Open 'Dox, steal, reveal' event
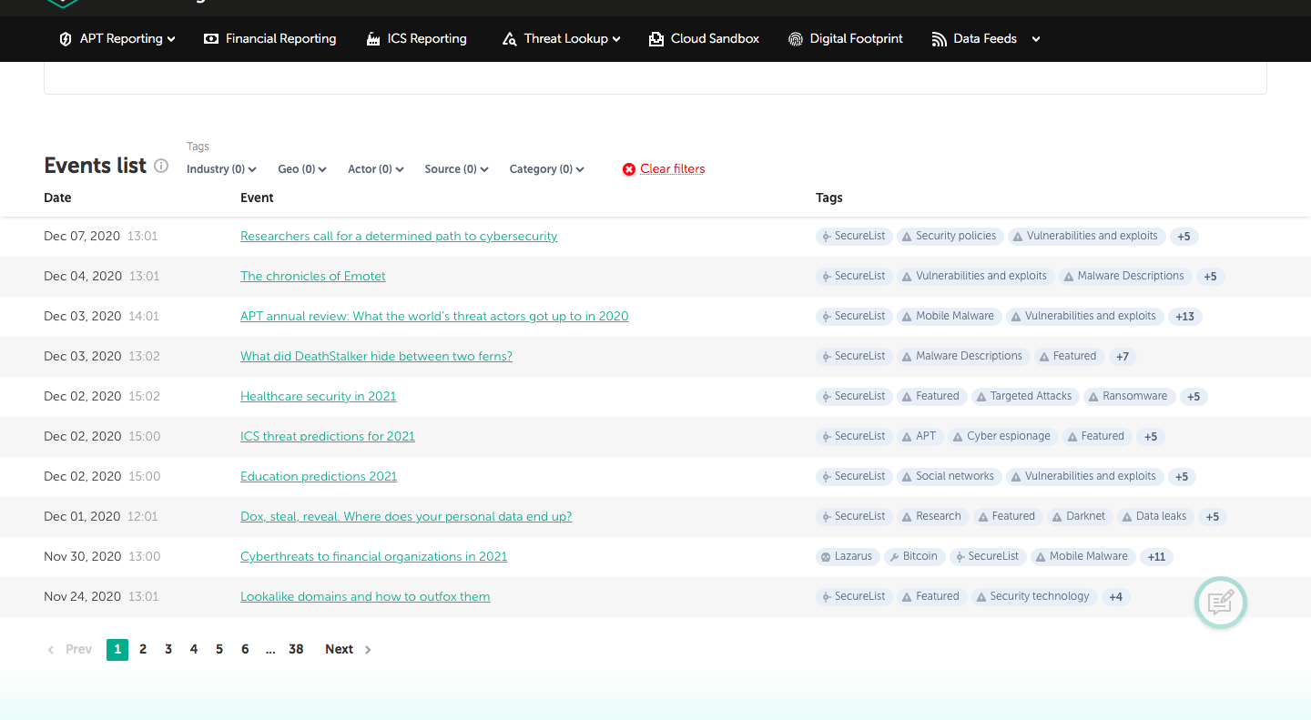Screen dimensions: 1311x720 [x=406, y=517]
